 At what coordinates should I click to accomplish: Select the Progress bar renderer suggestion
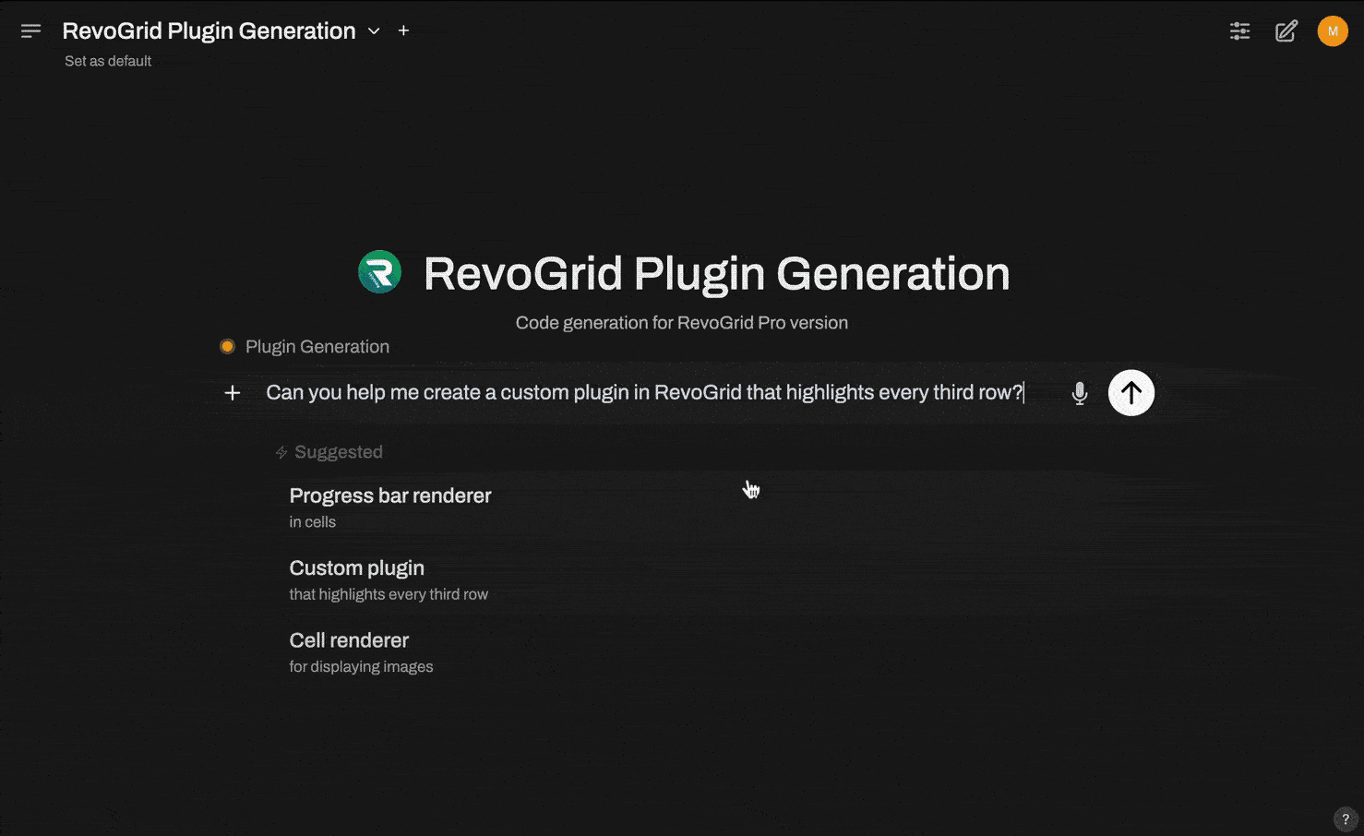(390, 507)
